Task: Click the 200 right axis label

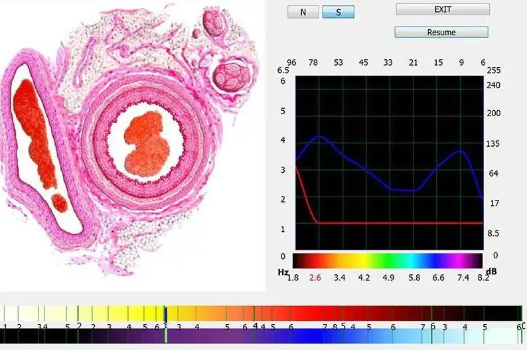Action: click(x=494, y=113)
